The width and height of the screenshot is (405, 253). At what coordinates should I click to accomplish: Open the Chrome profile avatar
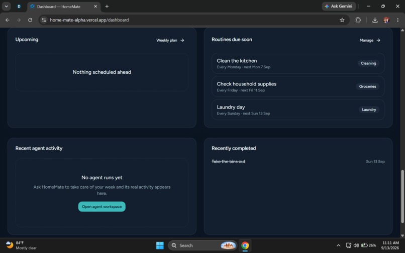[386, 20]
